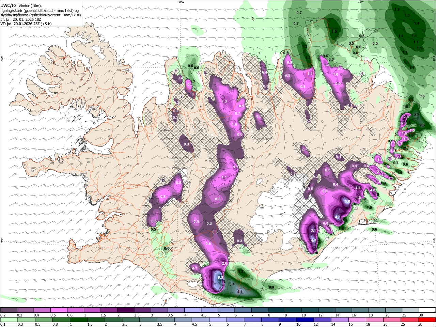Click the 'slydda/snjókoma (grátt/bleikt/grænt - mm/1klst)' line

pyautogui.click(x=41, y=15)
